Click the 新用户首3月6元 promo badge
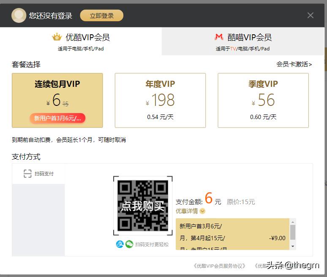Viewport: 327px width, 277px height. pos(57,118)
